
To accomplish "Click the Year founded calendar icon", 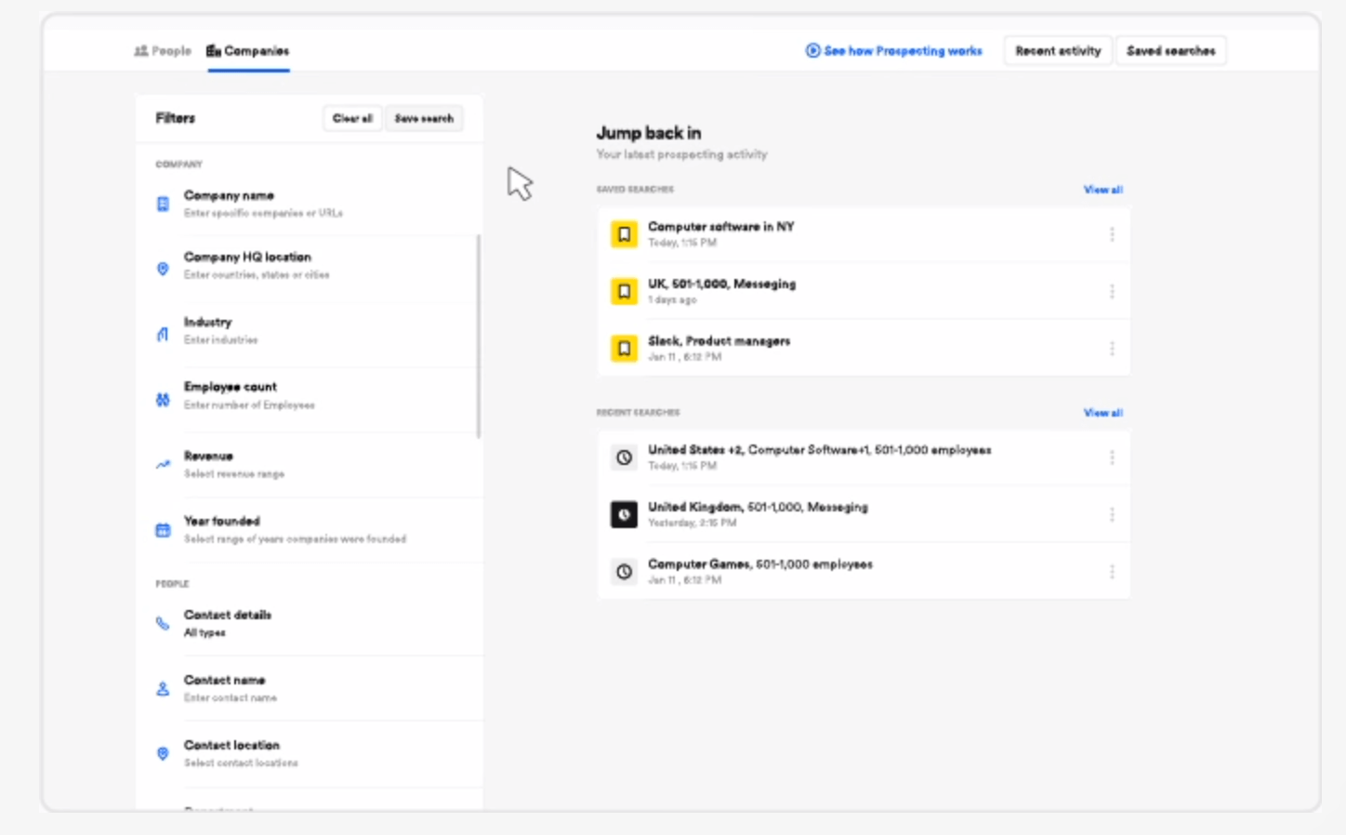I will click(163, 530).
